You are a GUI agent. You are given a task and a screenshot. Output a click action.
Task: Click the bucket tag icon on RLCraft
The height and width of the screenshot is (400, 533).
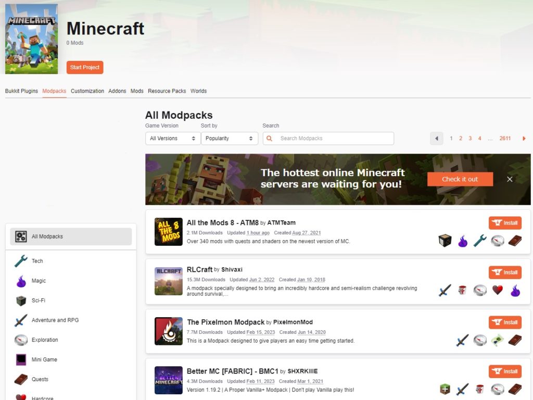(462, 290)
